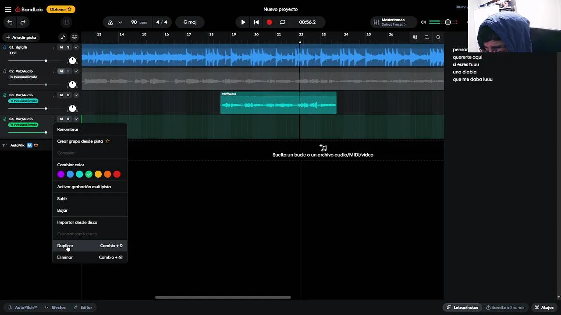
Task: Click the microphone icon on track 01 dgfgfh
Action: [x=5, y=47]
